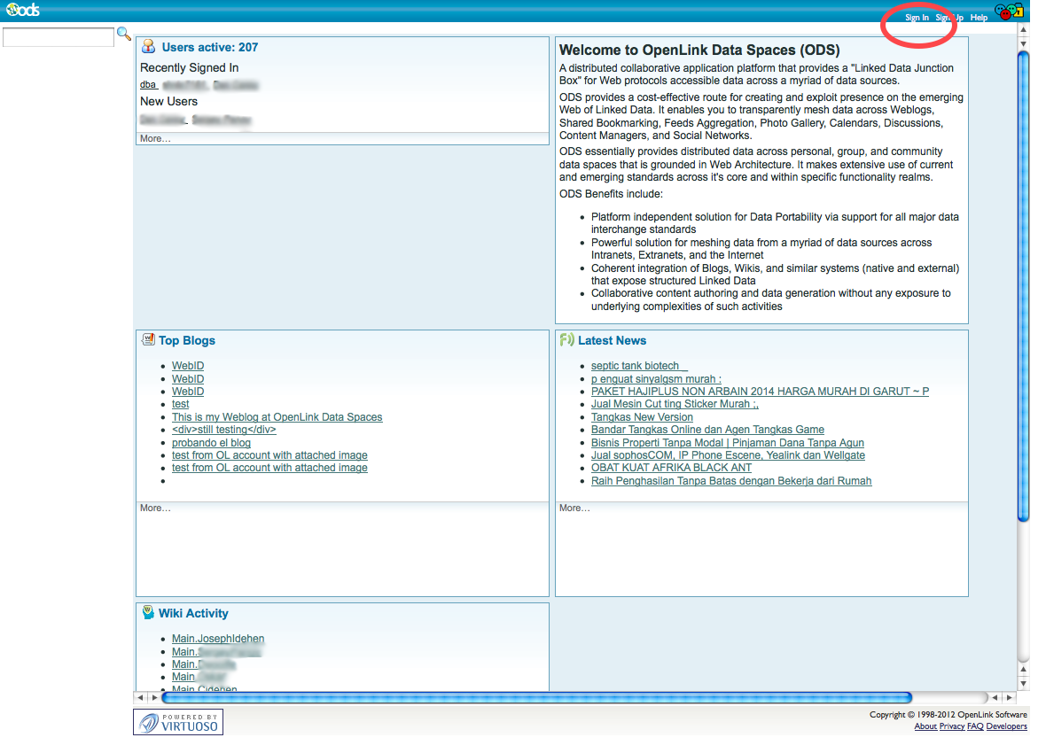The image size is (1046, 753).
Task: Click the user icon beside Users active
Action: tap(149, 47)
